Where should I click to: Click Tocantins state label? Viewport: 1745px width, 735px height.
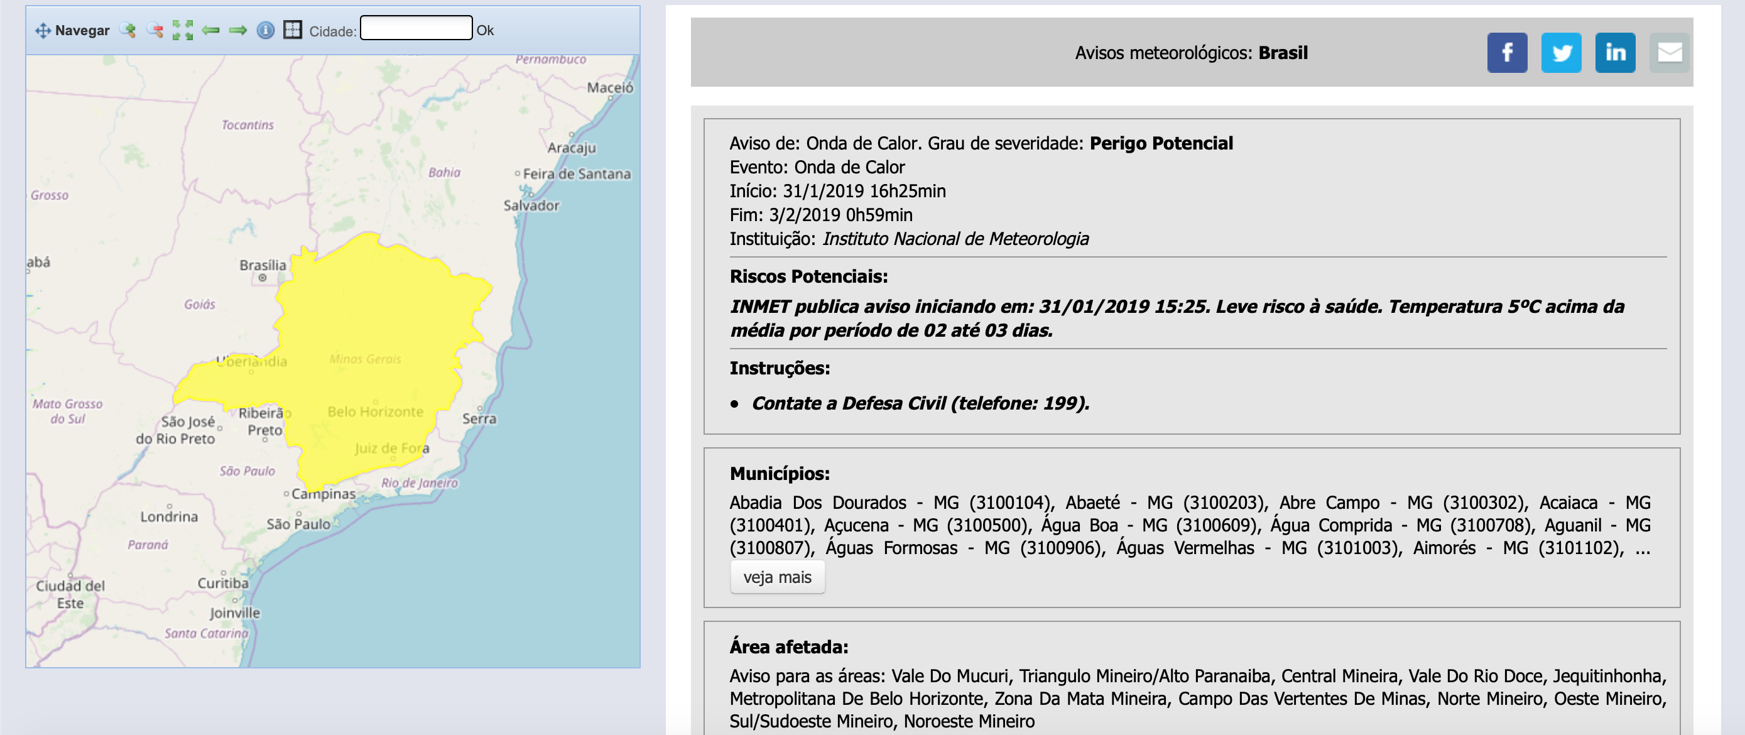[x=248, y=125]
